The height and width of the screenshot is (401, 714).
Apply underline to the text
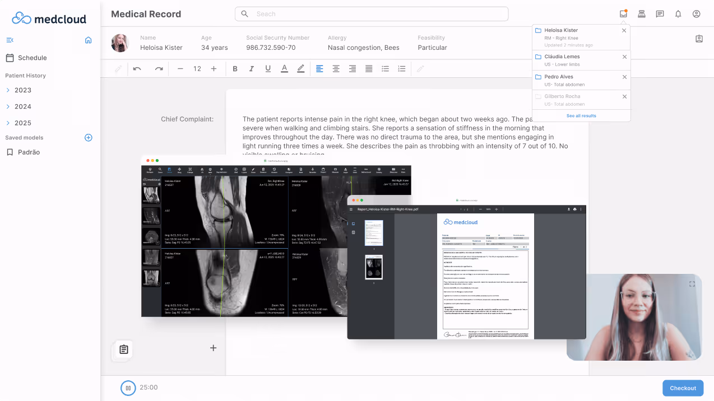tap(268, 68)
